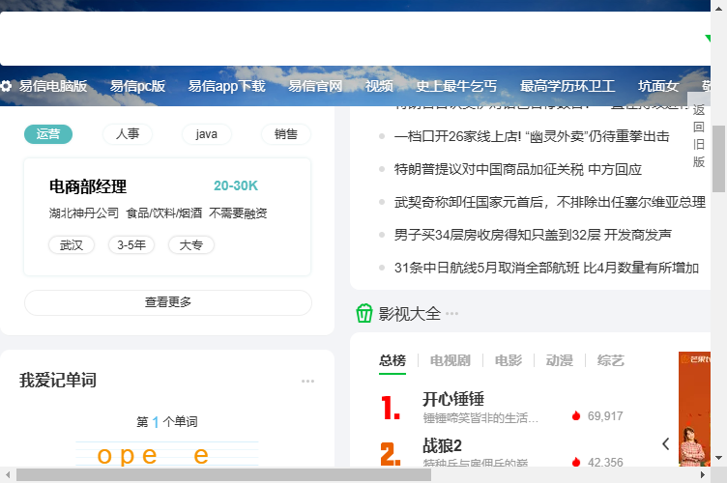Click the scroll up arrow of vertical scrollbar

[718, 9]
